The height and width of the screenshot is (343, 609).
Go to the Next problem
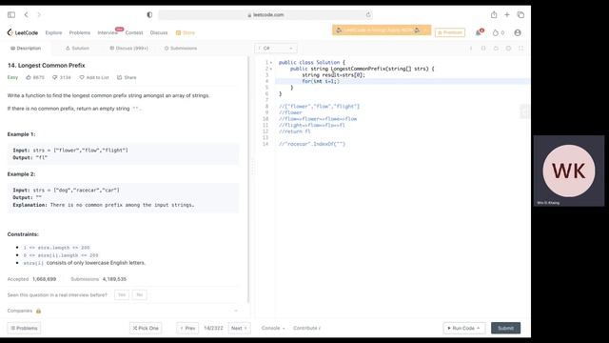239,328
